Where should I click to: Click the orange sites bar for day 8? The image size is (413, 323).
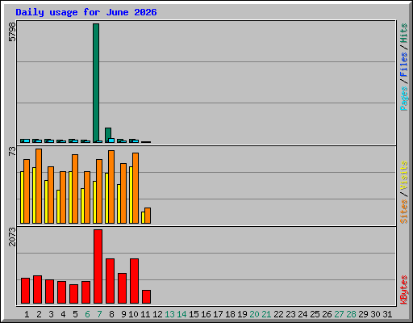111,187
